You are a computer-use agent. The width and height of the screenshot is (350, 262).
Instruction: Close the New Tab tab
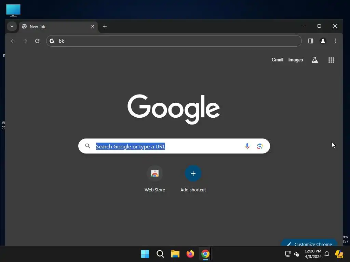(92, 26)
